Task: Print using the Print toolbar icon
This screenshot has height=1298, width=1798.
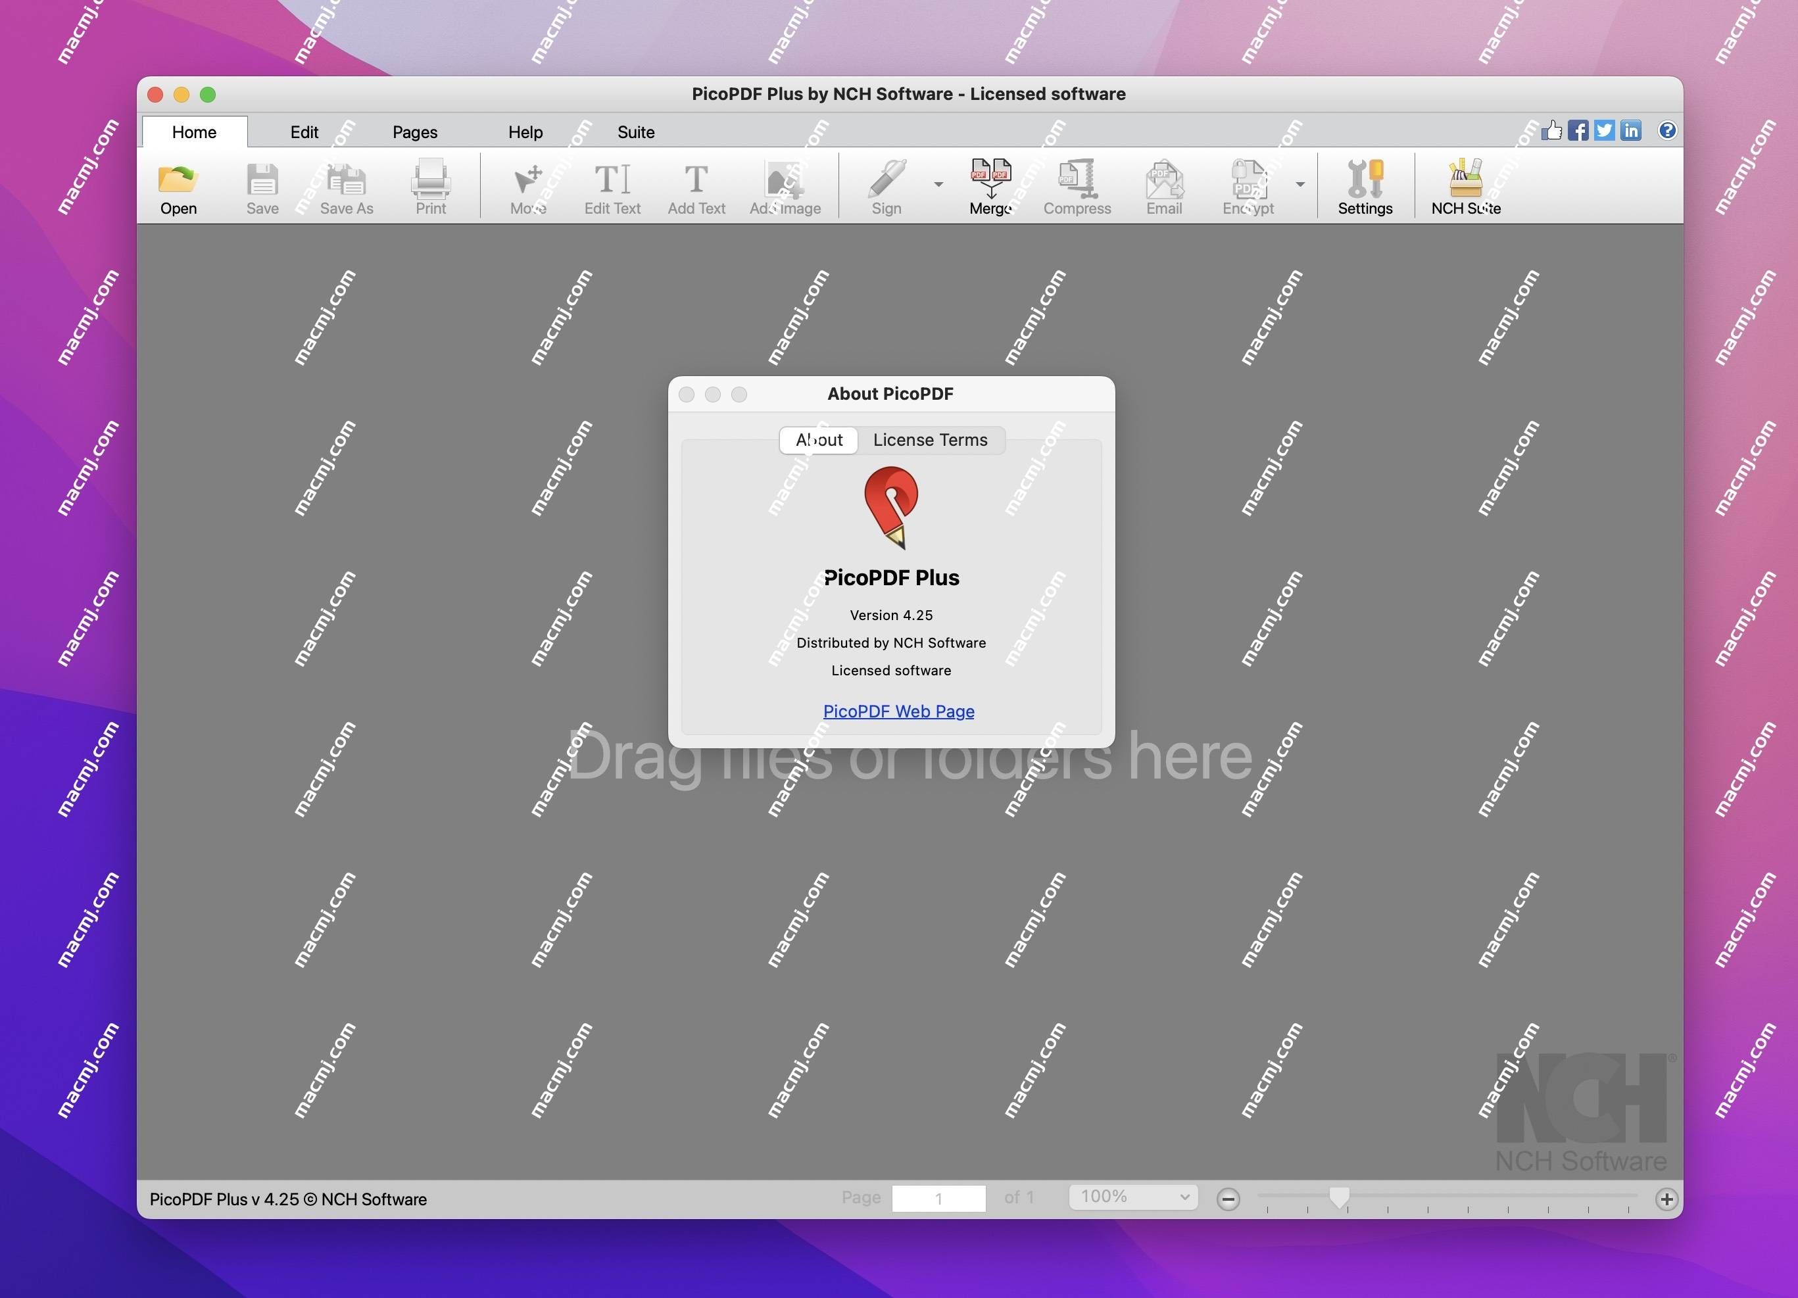Action: tap(431, 188)
